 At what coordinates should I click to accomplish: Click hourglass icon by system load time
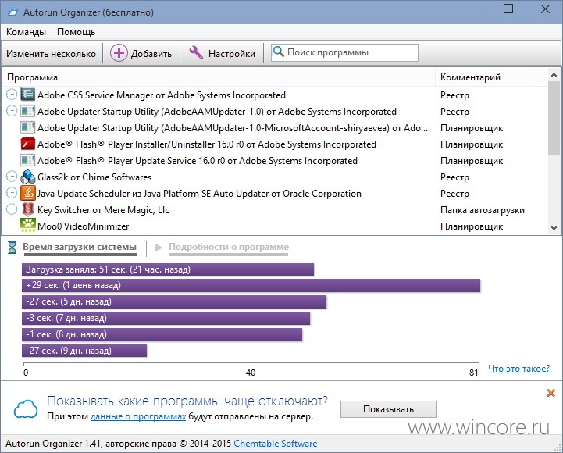12,247
